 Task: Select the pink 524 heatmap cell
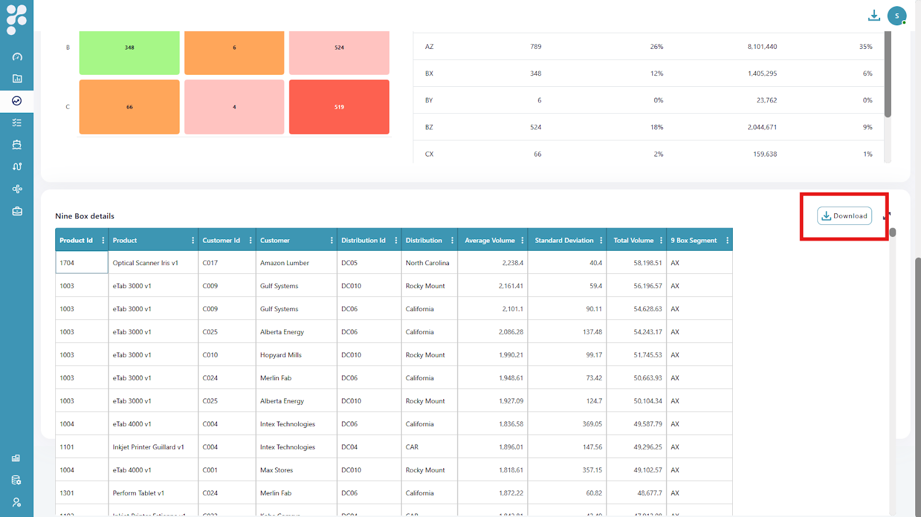[339, 52]
